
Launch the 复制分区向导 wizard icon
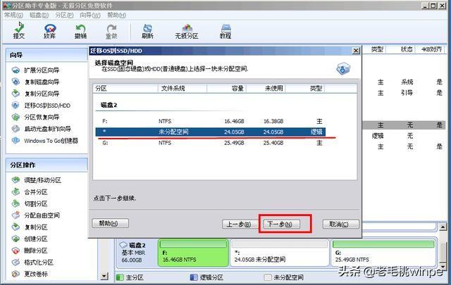16,94
